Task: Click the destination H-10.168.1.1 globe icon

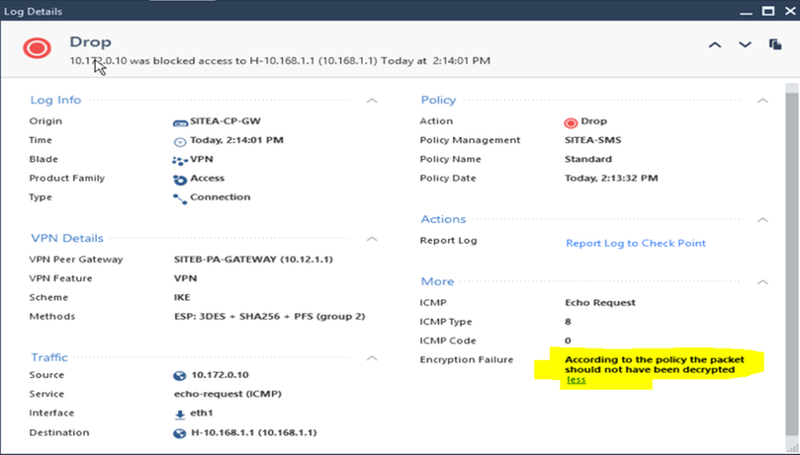Action: point(180,432)
